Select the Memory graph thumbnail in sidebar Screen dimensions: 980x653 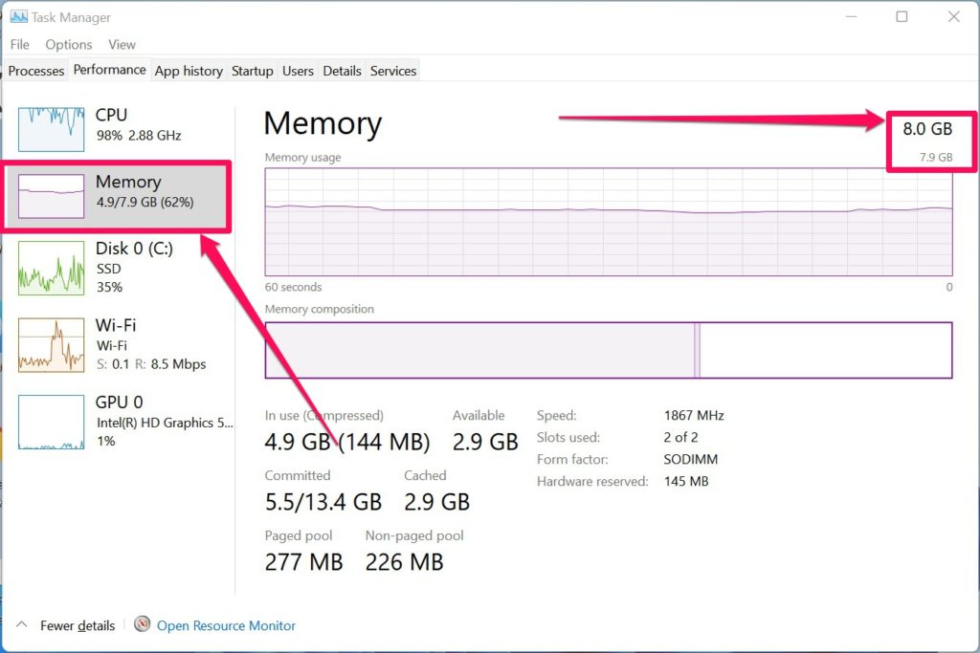(52, 196)
